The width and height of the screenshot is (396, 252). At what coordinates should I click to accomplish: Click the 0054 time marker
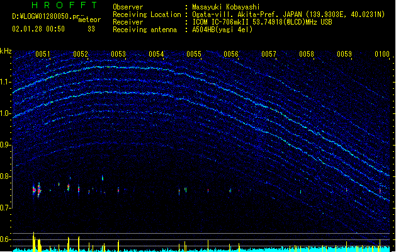[156, 54]
